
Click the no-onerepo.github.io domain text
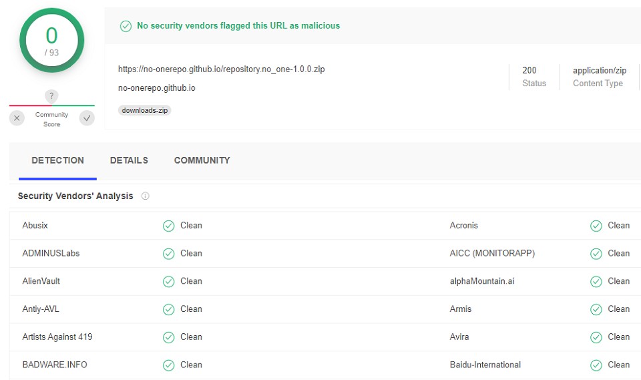(156, 88)
